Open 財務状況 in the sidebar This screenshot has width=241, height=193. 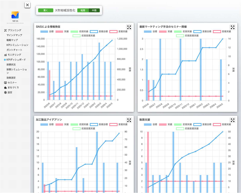point(11,64)
